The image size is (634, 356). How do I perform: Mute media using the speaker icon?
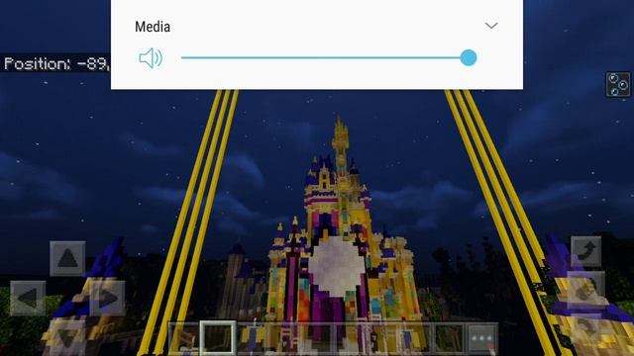[151, 58]
